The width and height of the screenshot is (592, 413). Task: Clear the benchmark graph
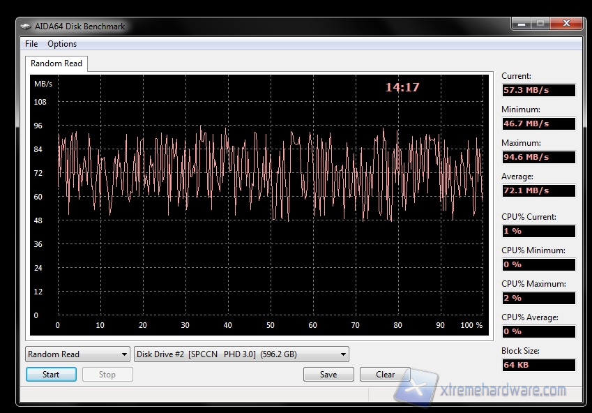coord(386,375)
